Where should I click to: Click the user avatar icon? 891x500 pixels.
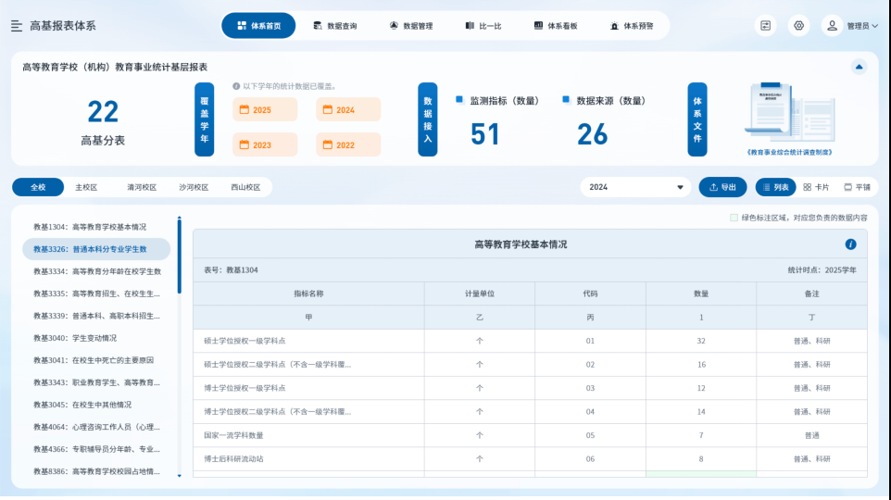point(832,26)
